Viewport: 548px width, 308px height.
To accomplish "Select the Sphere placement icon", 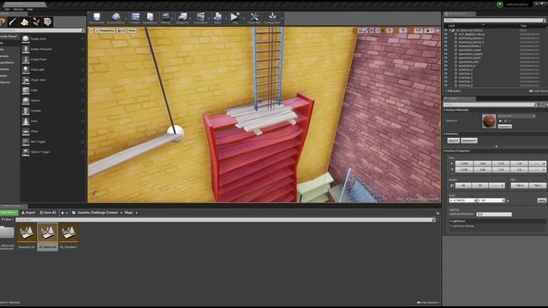I will [x=26, y=101].
